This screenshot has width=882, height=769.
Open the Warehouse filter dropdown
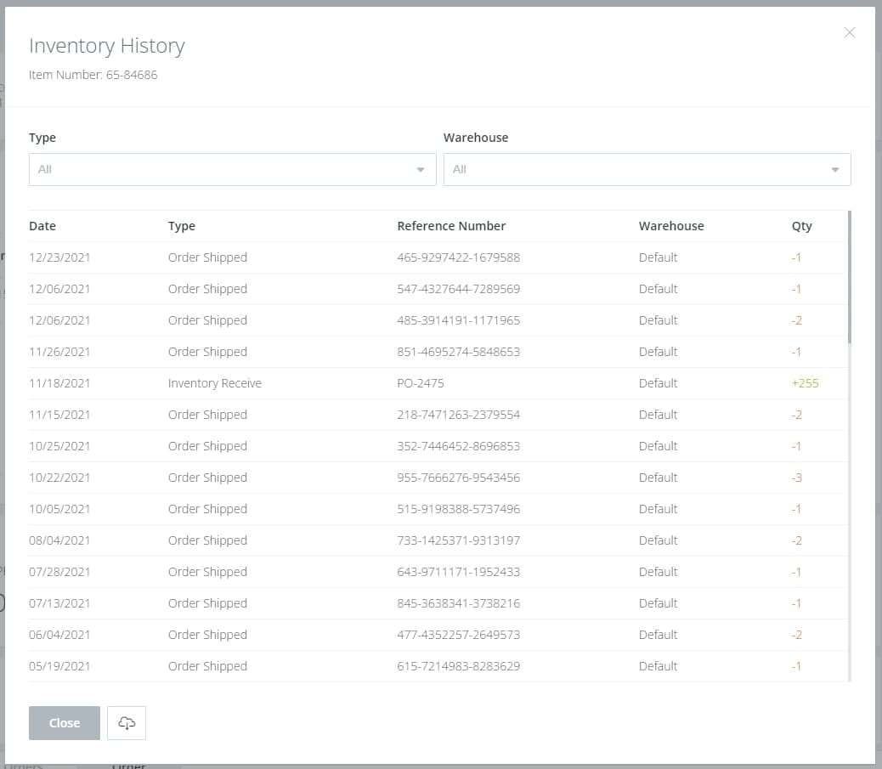(x=637, y=169)
